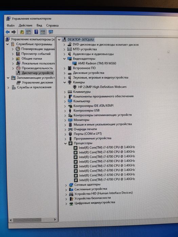Viewport: 178px width, 237px height.
Task: Click left pane scrollbar right arrow
Action: pyautogui.click(x=55, y=219)
